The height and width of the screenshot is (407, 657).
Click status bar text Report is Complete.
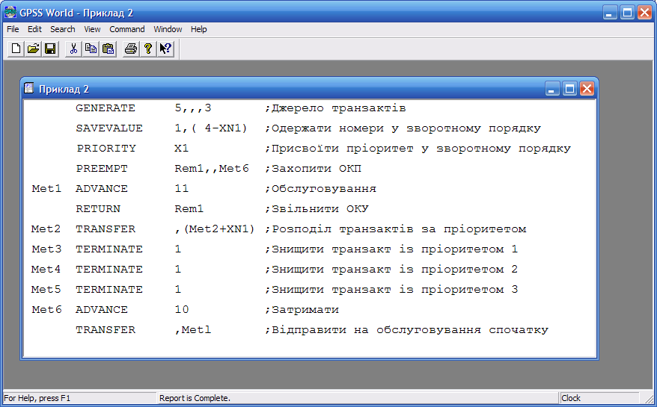coord(195,398)
